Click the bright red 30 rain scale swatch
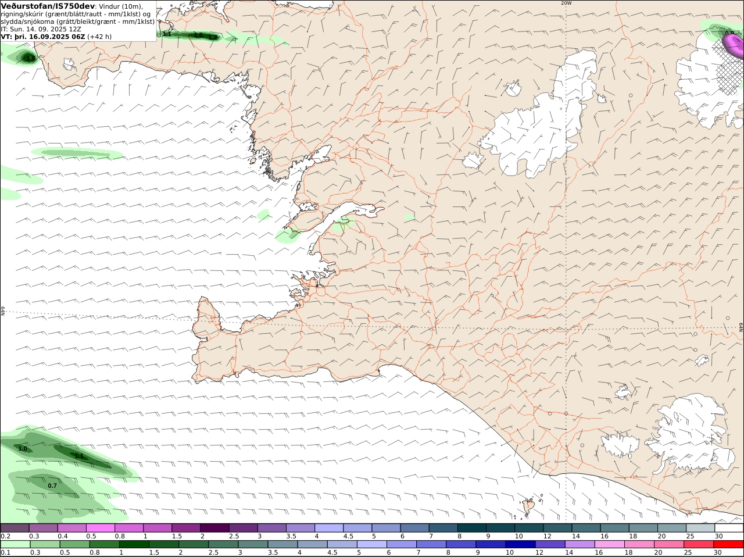The image size is (744, 557). coord(729,544)
